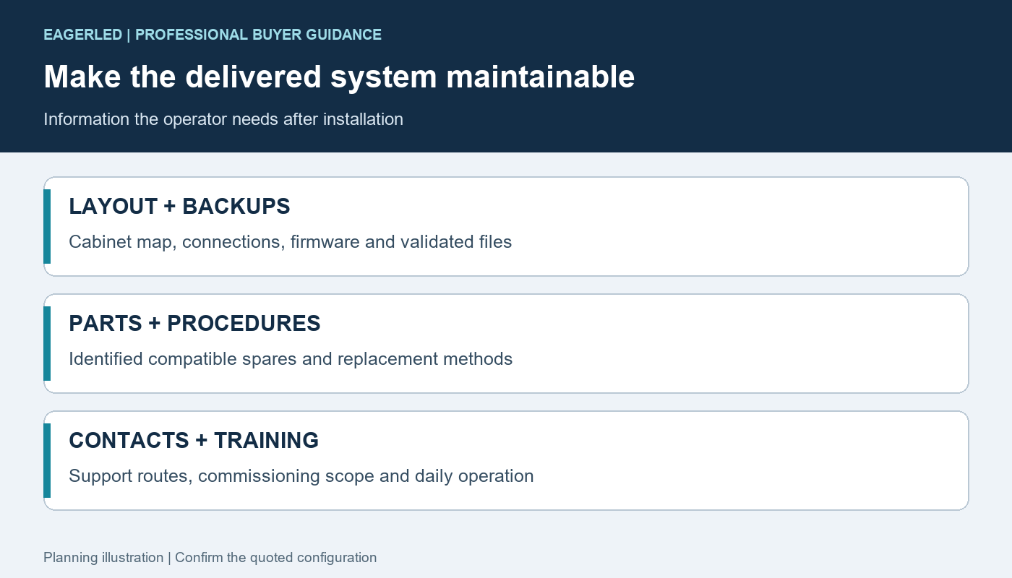Click "Cabinet map, connections, firmware and validated files"
This screenshot has height=578, width=1012.
290,242
